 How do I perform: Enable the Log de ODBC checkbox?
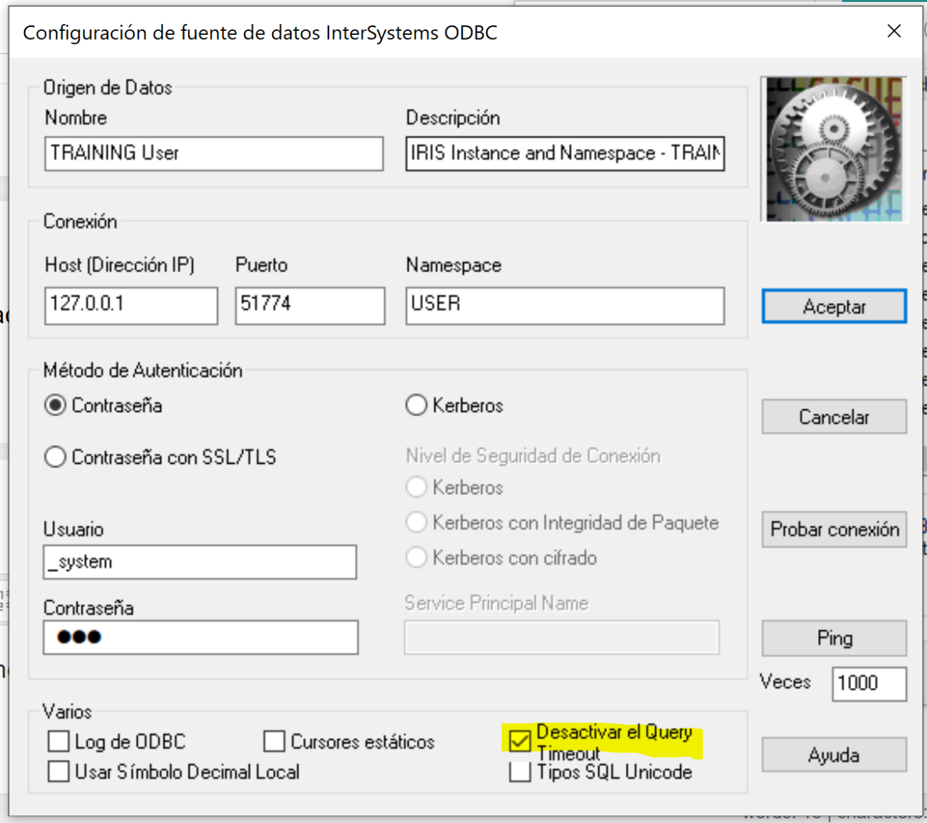click(59, 741)
